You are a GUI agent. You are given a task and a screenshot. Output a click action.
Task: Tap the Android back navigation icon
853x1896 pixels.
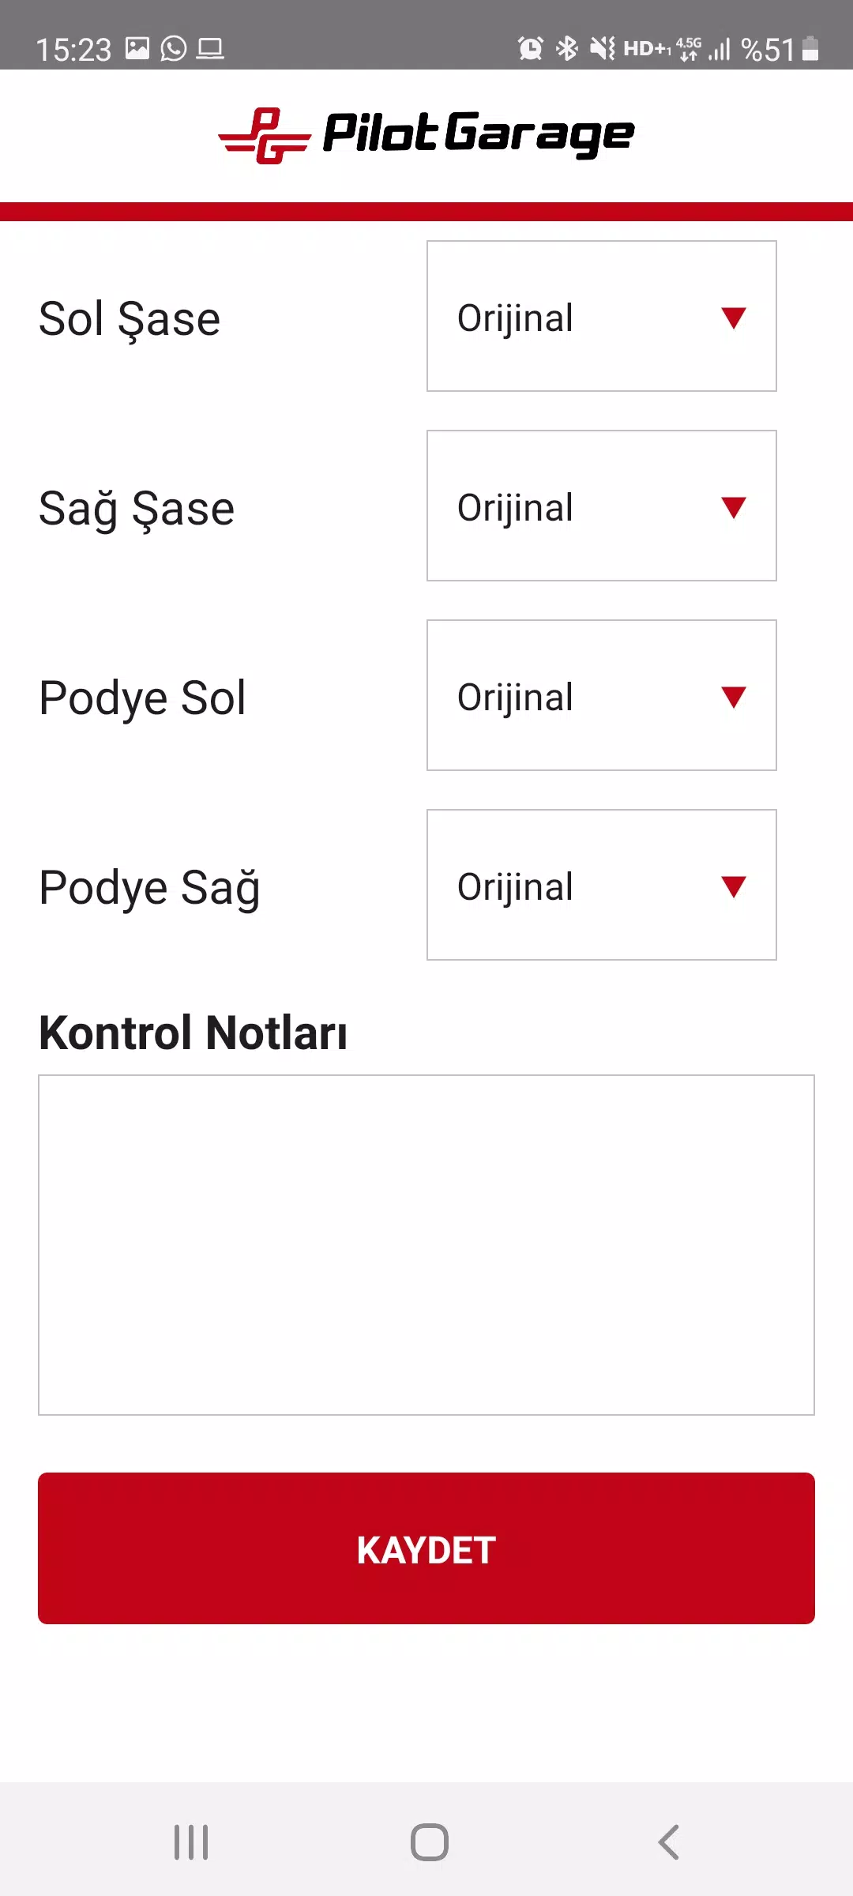coord(668,1842)
